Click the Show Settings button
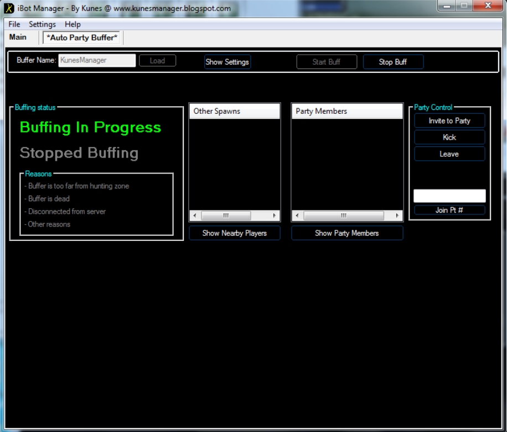The image size is (507, 432). pos(227,62)
